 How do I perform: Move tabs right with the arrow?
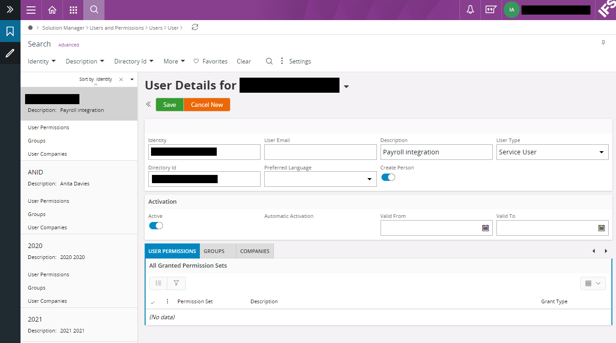(x=606, y=251)
